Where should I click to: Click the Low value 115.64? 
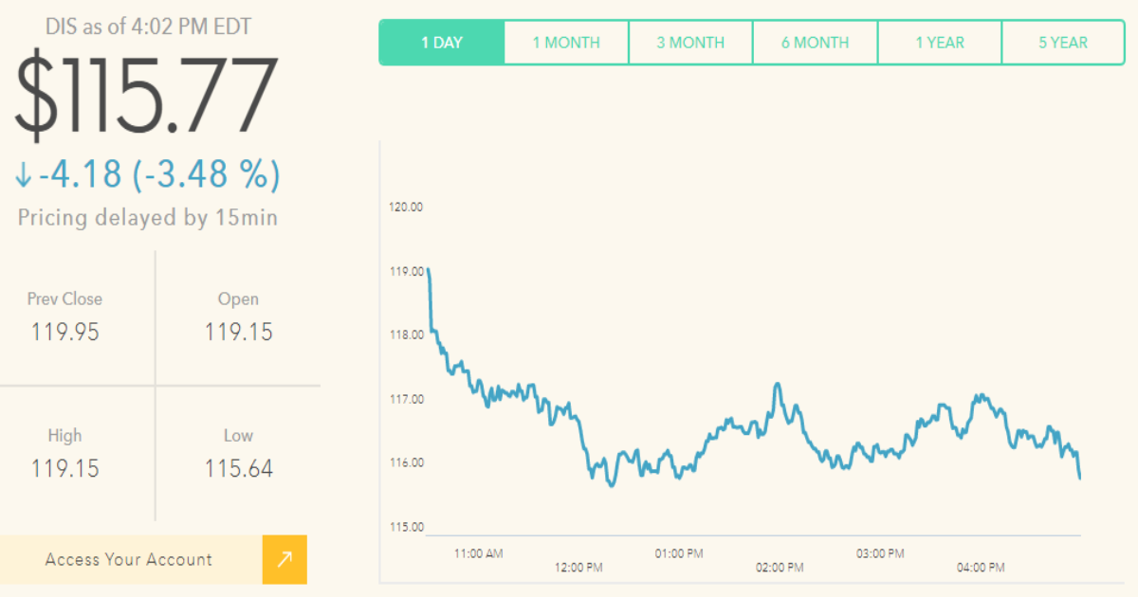pos(238,469)
